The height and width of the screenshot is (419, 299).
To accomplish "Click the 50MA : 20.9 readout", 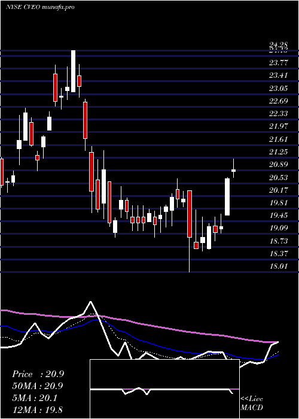I will 38,386.
